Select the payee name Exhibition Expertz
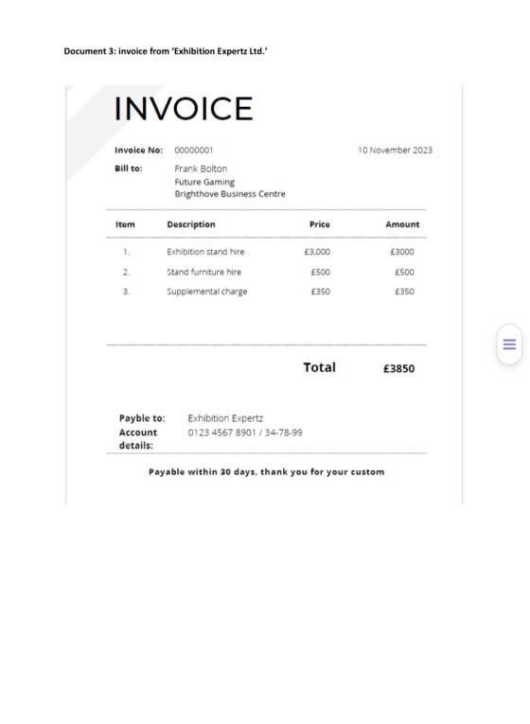This screenshot has width=530, height=724. [225, 418]
